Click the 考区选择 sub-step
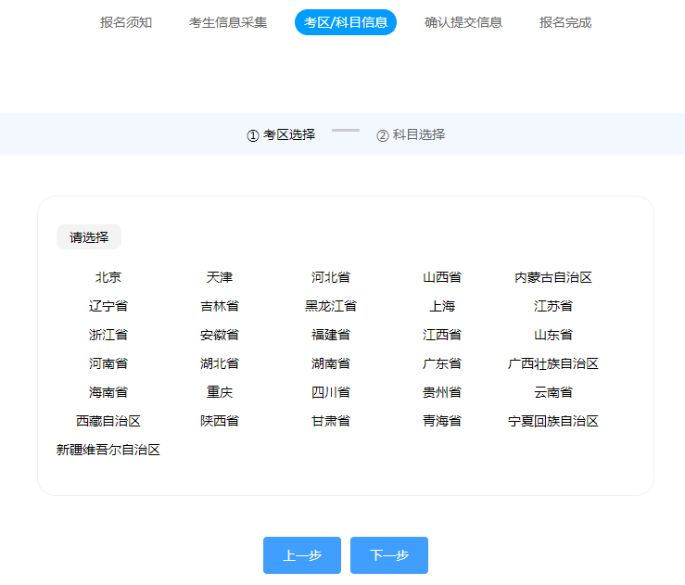The height and width of the screenshot is (585, 685). [281, 134]
